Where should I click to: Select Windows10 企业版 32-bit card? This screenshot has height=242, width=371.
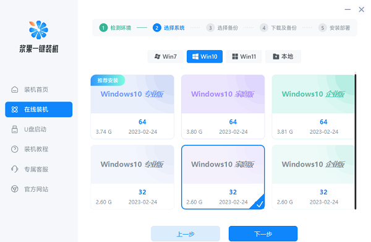coord(313,177)
